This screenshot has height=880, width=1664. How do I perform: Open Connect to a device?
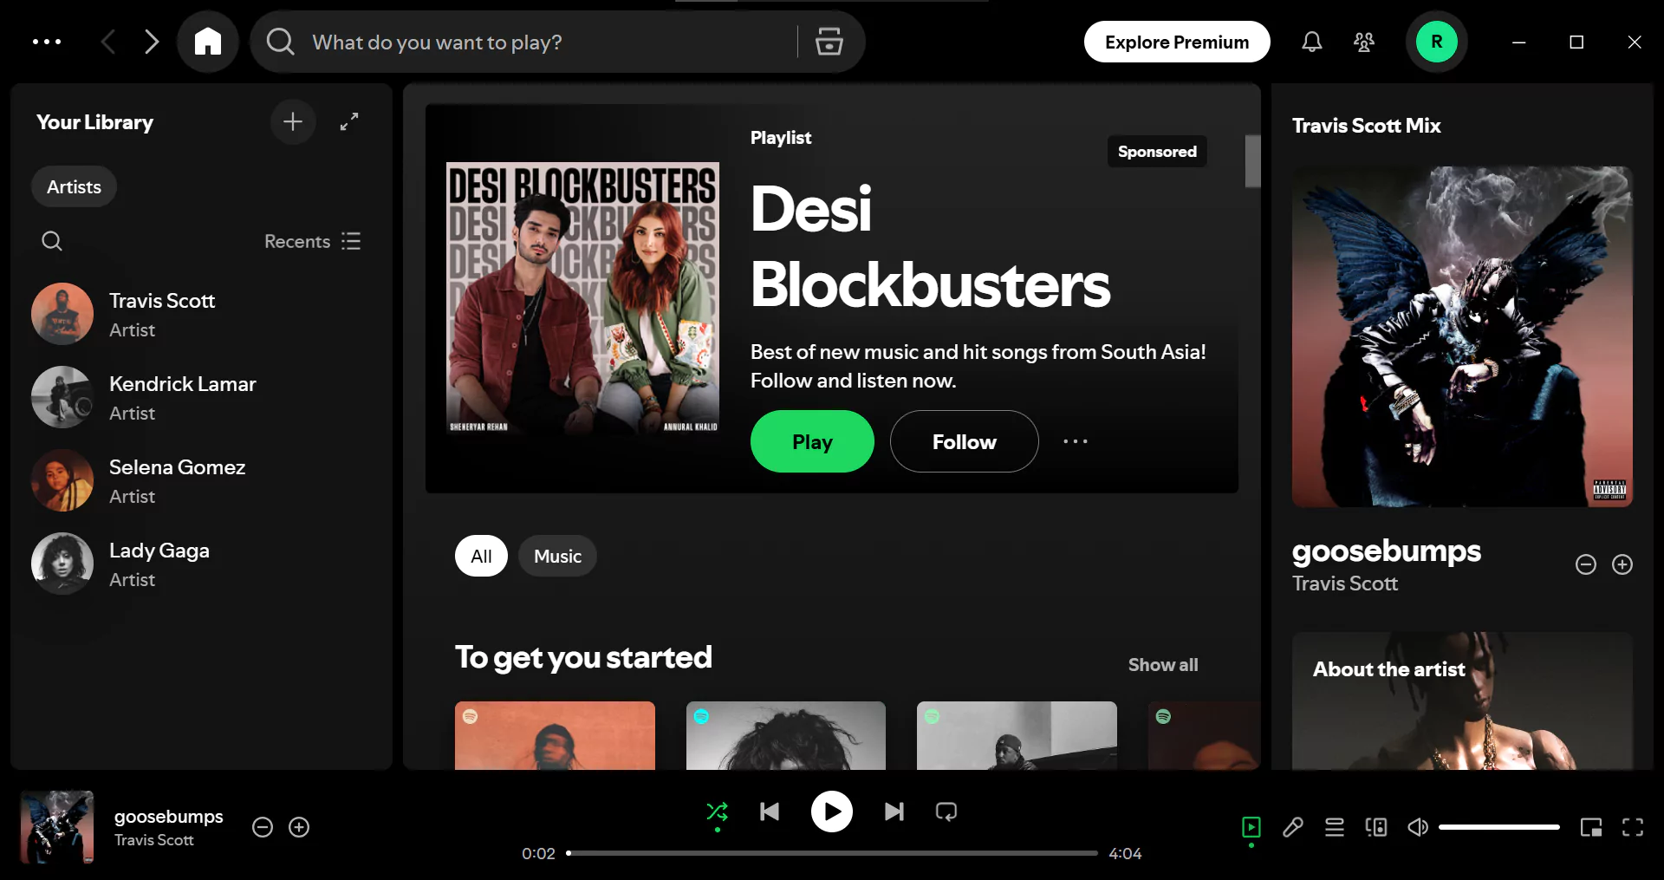click(x=1376, y=827)
